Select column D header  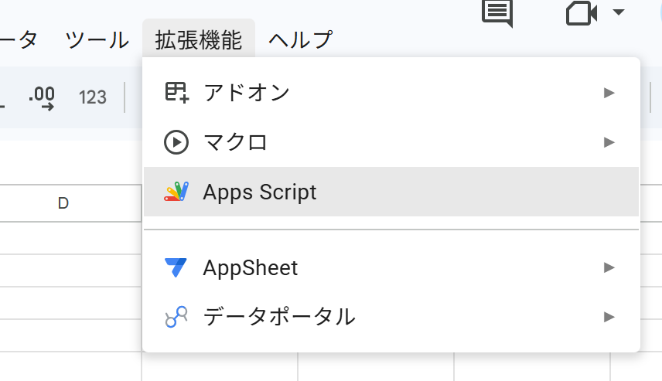(63, 203)
